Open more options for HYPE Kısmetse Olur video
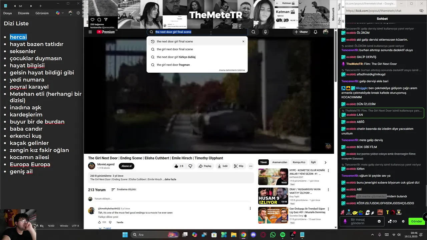Image resolution: width=427 pixels, height=240 pixels. point(328,171)
